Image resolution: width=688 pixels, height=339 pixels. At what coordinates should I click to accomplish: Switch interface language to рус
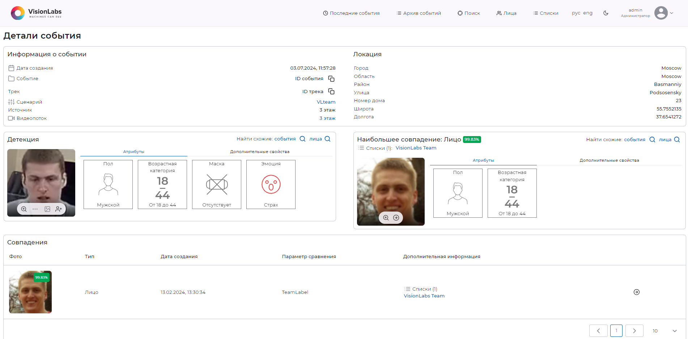point(576,13)
